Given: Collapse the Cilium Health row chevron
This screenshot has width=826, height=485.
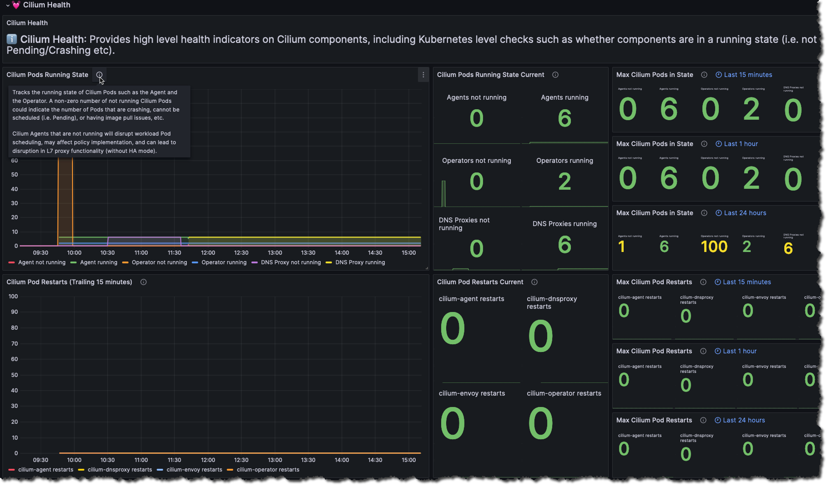Looking at the screenshot, I should [x=7, y=5].
